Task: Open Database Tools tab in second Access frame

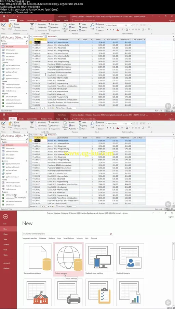Action: (x=46, y=119)
